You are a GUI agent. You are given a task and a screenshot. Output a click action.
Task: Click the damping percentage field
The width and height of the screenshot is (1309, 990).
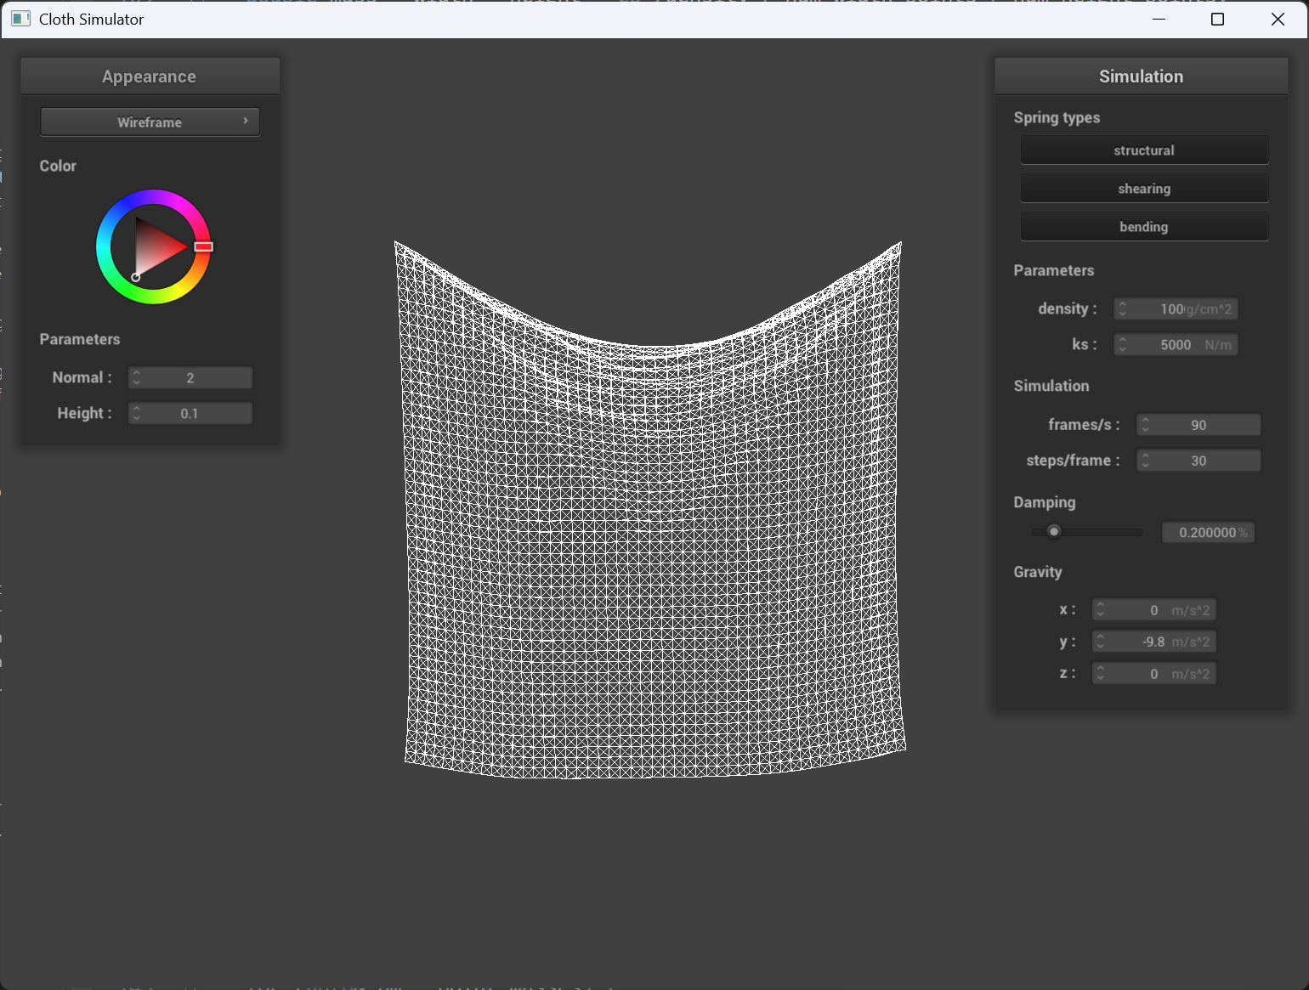click(x=1208, y=533)
